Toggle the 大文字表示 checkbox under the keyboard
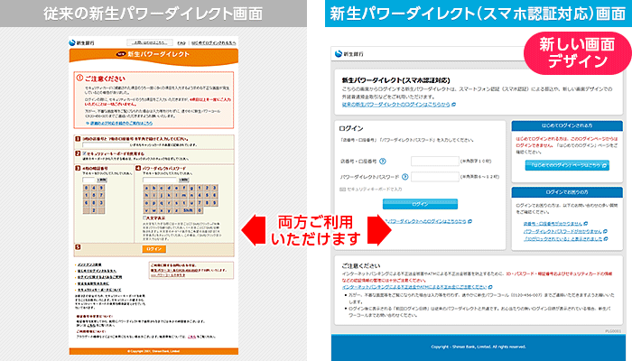The height and width of the screenshot is (361, 632). pos(143,216)
